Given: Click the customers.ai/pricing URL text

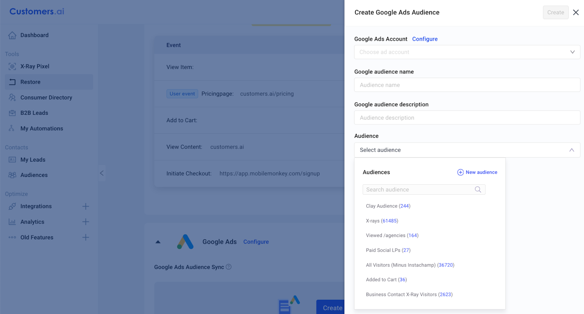Looking at the screenshot, I should [x=267, y=94].
